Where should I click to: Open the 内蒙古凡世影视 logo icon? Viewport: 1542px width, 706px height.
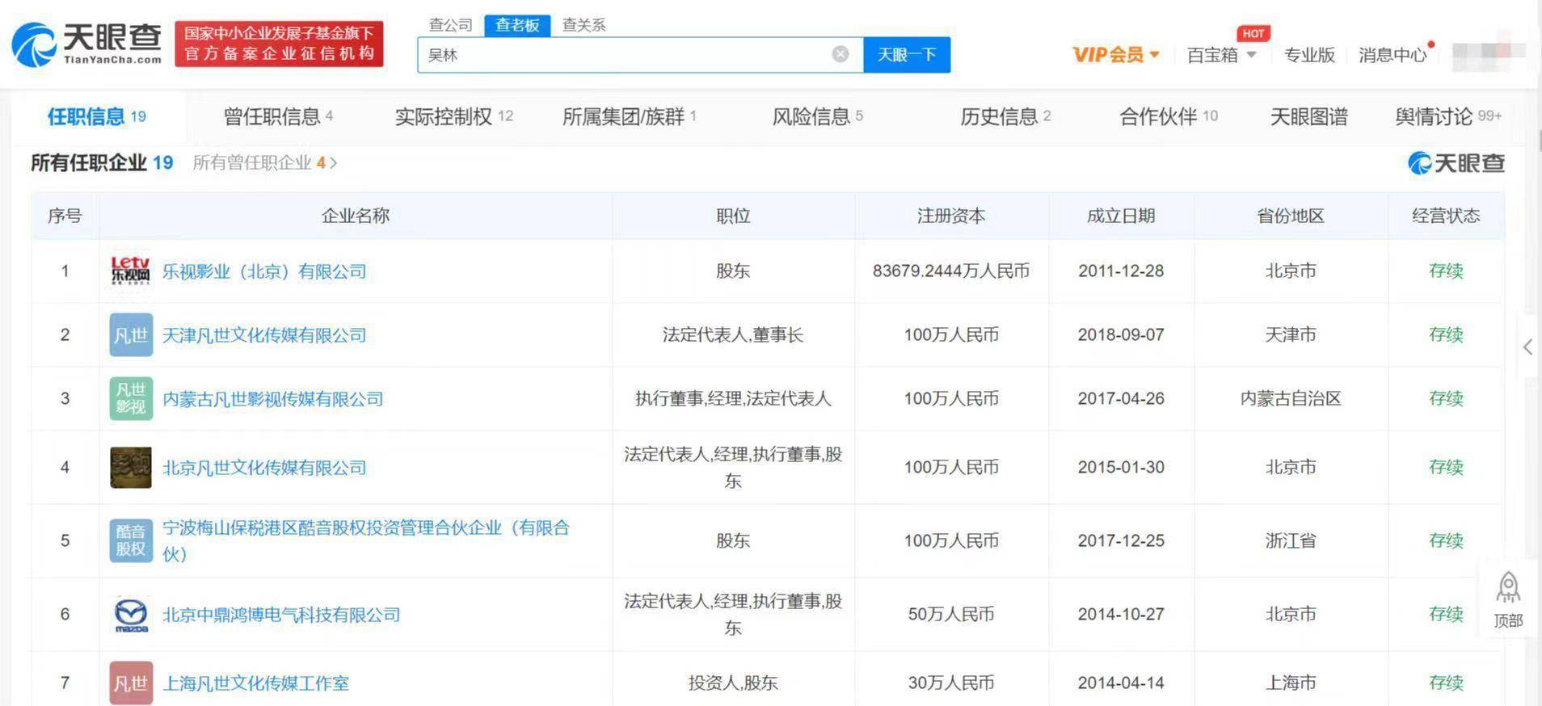pos(131,398)
